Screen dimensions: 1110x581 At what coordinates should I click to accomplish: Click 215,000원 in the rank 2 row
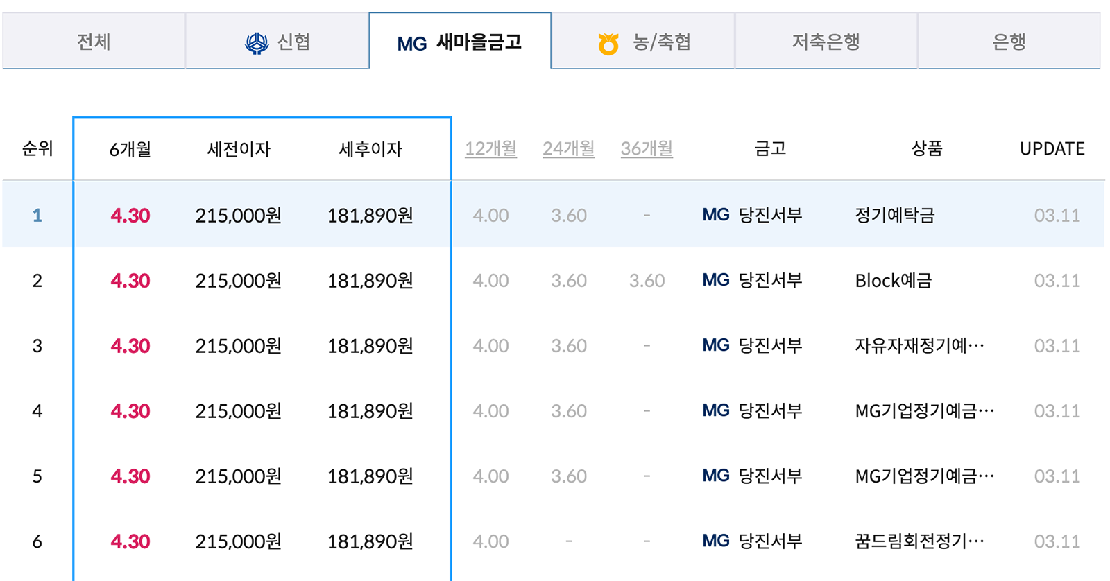click(x=239, y=280)
